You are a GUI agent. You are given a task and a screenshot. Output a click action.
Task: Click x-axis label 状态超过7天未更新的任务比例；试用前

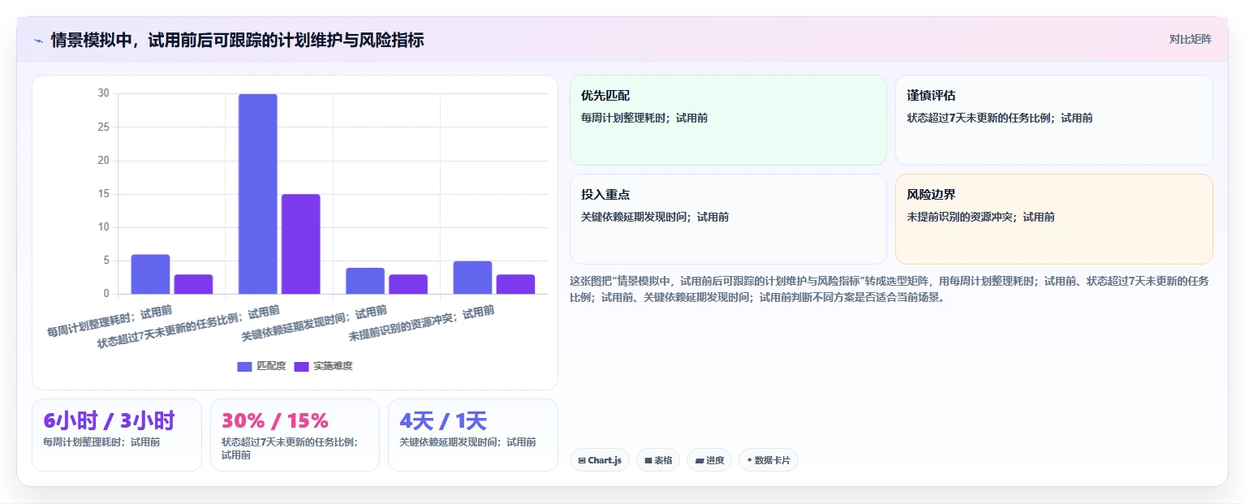188,327
